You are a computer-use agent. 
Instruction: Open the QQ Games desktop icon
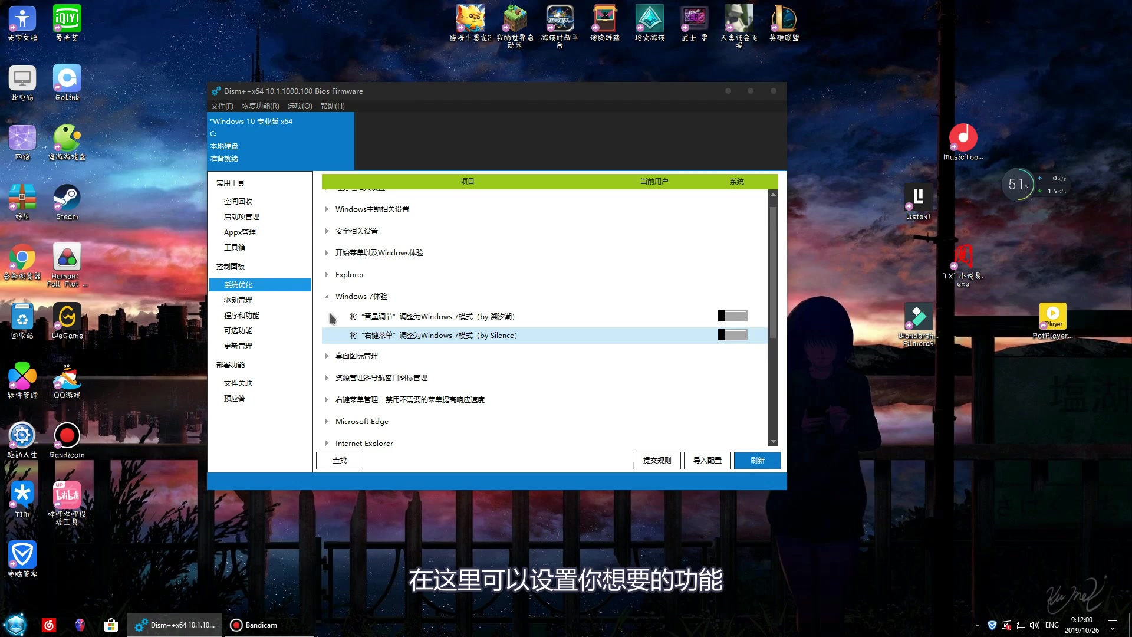click(x=67, y=381)
